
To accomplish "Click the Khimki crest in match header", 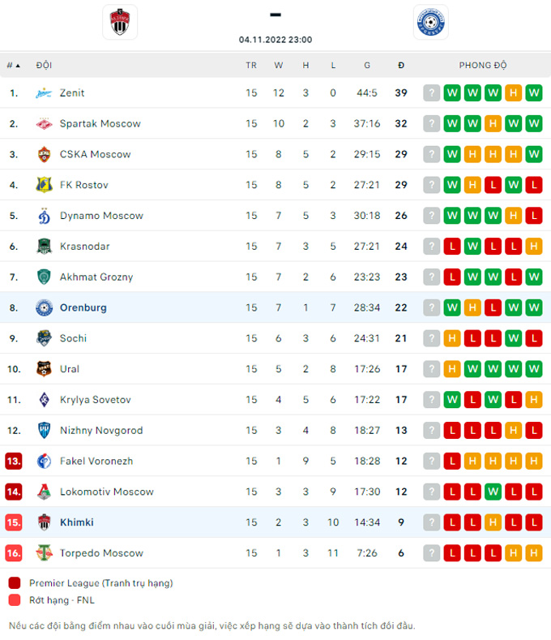I will point(120,22).
